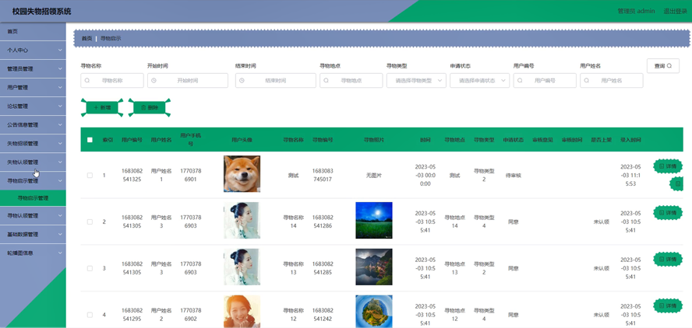
Task: Click the user avatar in row 3
Action: click(242, 267)
